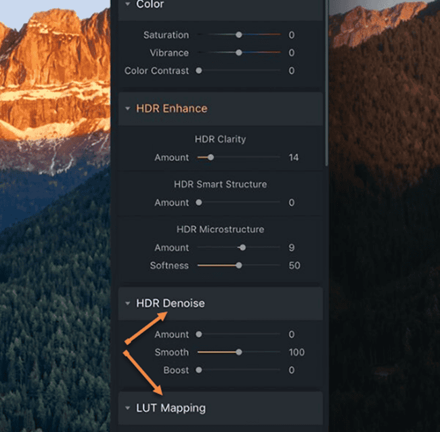The height and width of the screenshot is (432, 440).
Task: Click the HDR Smart Structure Amount slider handle
Action: click(198, 202)
